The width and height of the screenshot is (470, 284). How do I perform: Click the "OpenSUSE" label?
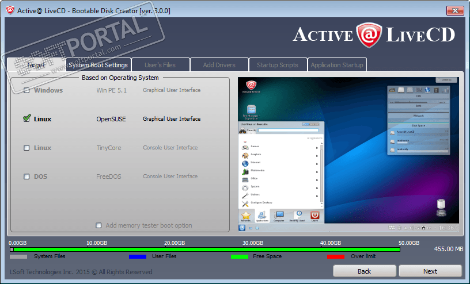tap(111, 119)
